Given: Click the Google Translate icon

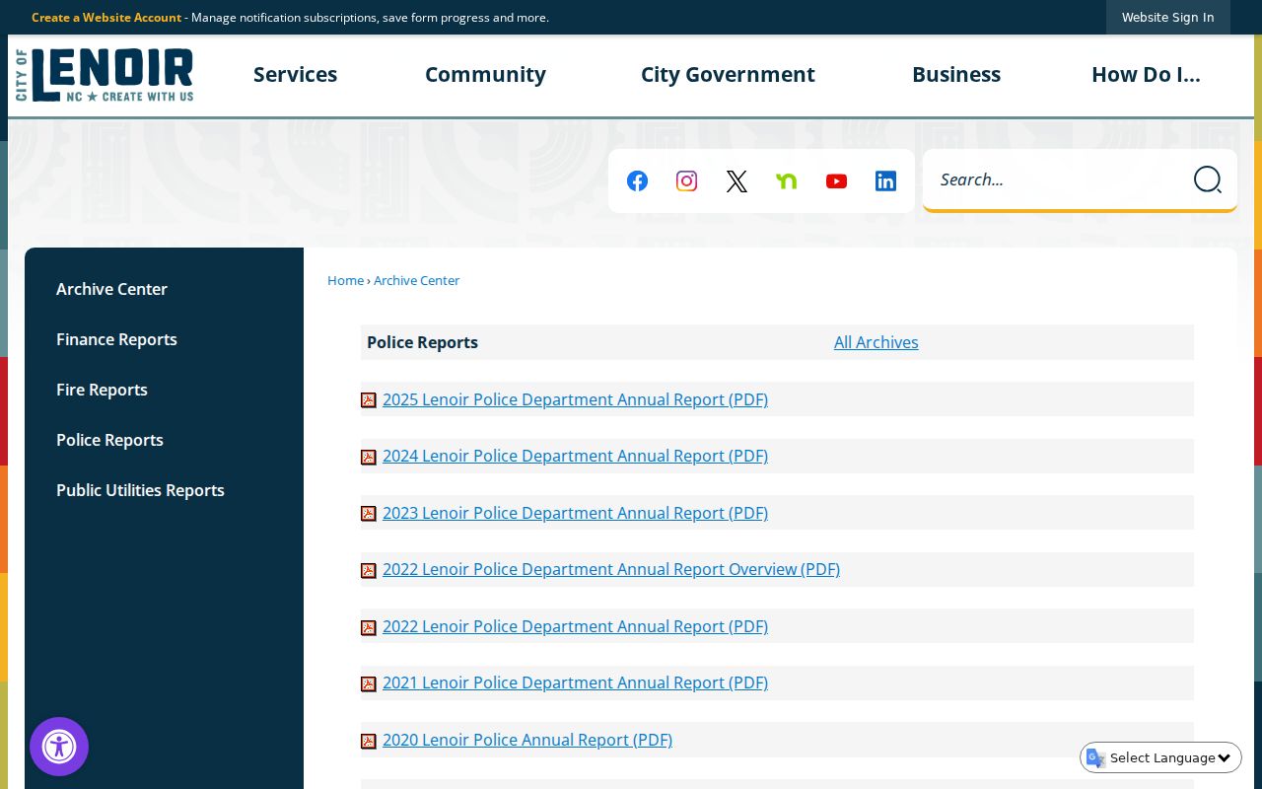Looking at the screenshot, I should (x=1095, y=757).
